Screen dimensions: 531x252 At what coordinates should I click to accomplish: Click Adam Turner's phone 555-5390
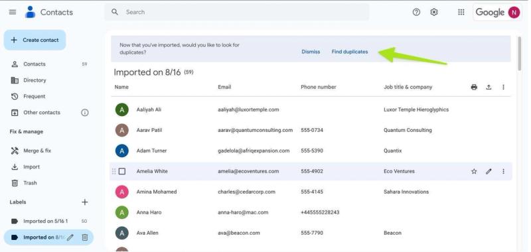(x=311, y=151)
